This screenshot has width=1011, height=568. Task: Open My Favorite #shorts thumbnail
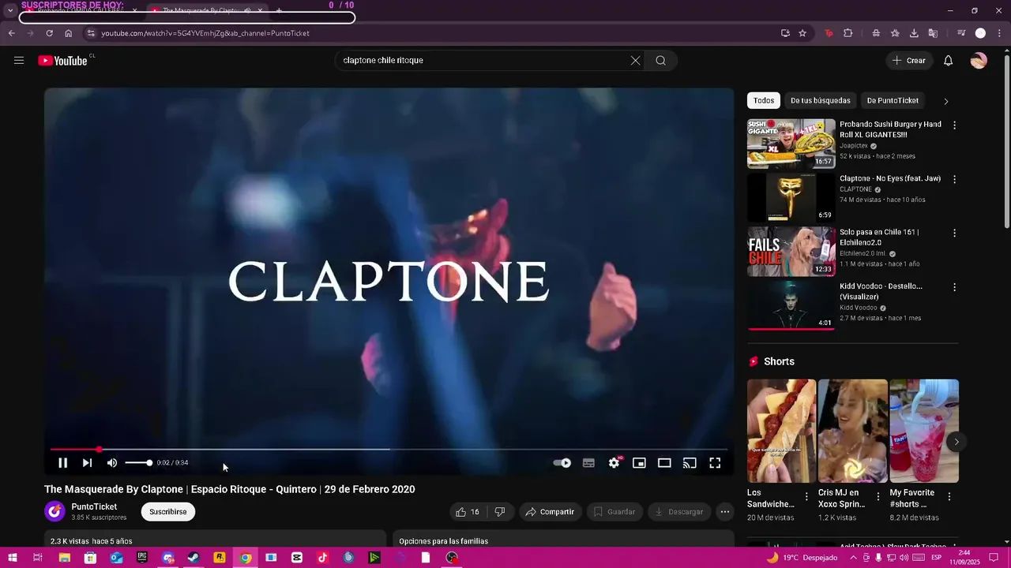[924, 431]
